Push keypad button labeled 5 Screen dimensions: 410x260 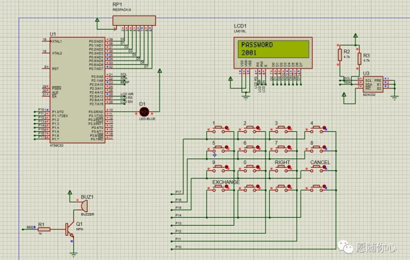[219, 149]
